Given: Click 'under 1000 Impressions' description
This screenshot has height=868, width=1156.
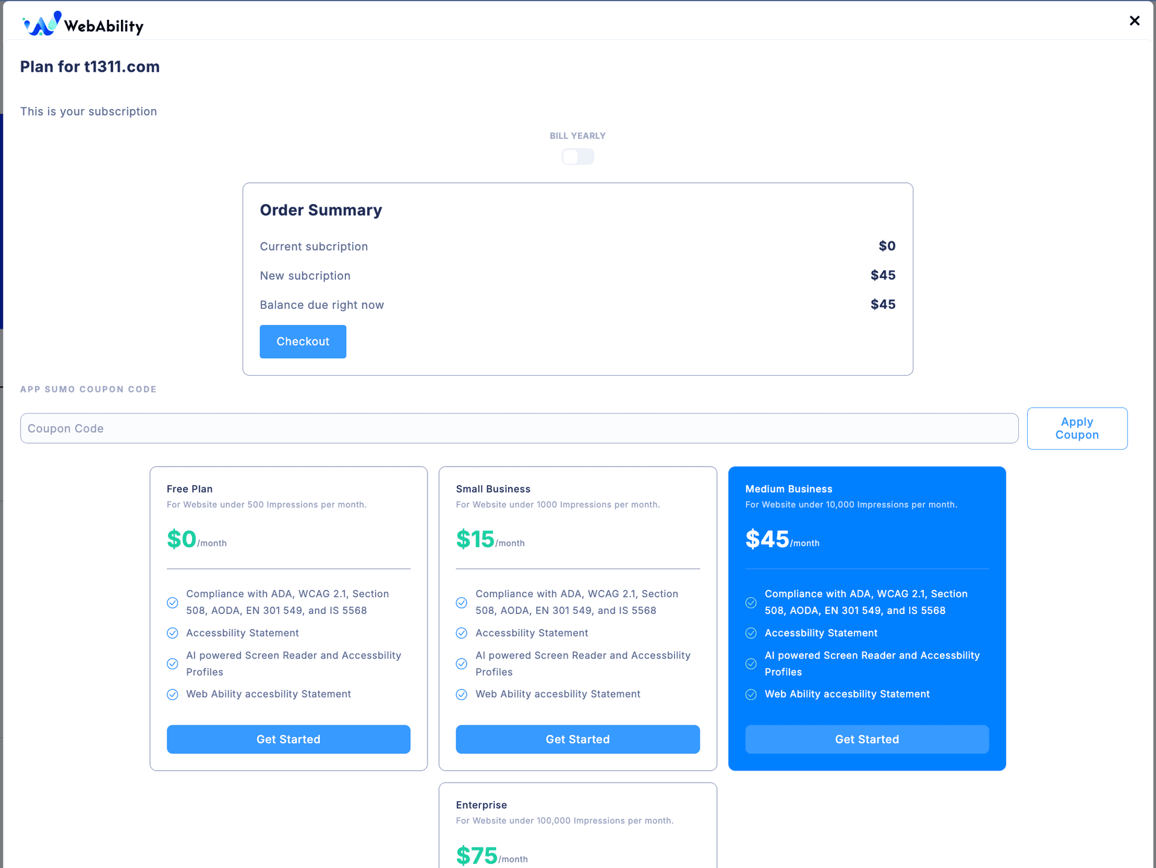Looking at the screenshot, I should 558,504.
